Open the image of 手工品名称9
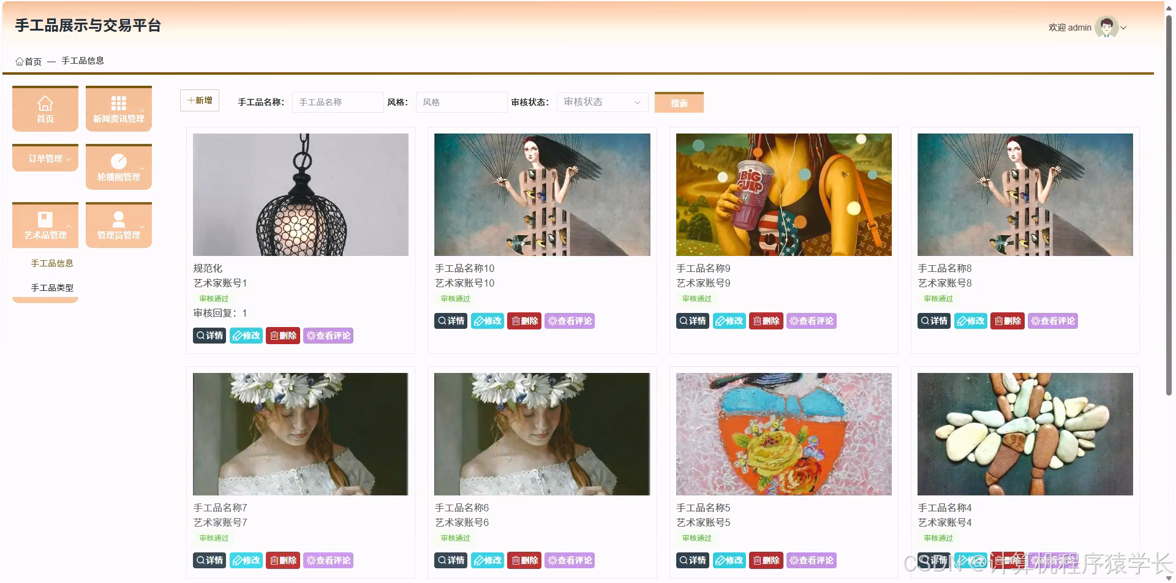Screen dimensions: 1176x583 (x=784, y=195)
